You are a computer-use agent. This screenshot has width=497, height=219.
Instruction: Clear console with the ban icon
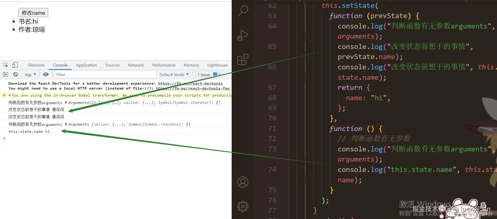[16, 75]
